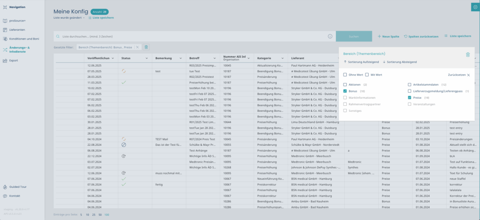480x220 pixels.
Task: Open Lieferanten in the sidebar
Action: coord(18,29)
